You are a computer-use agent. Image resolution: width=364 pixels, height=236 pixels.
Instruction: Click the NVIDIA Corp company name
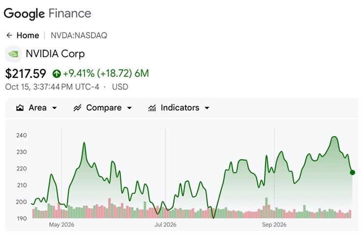tap(55, 54)
